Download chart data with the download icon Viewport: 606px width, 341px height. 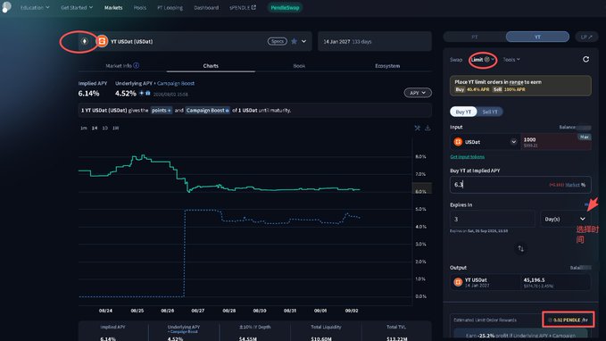point(428,128)
